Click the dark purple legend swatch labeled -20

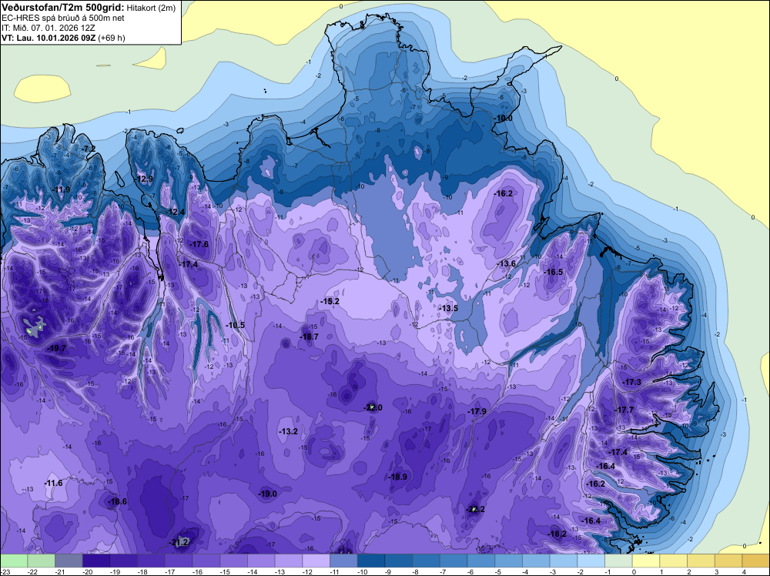(x=96, y=561)
